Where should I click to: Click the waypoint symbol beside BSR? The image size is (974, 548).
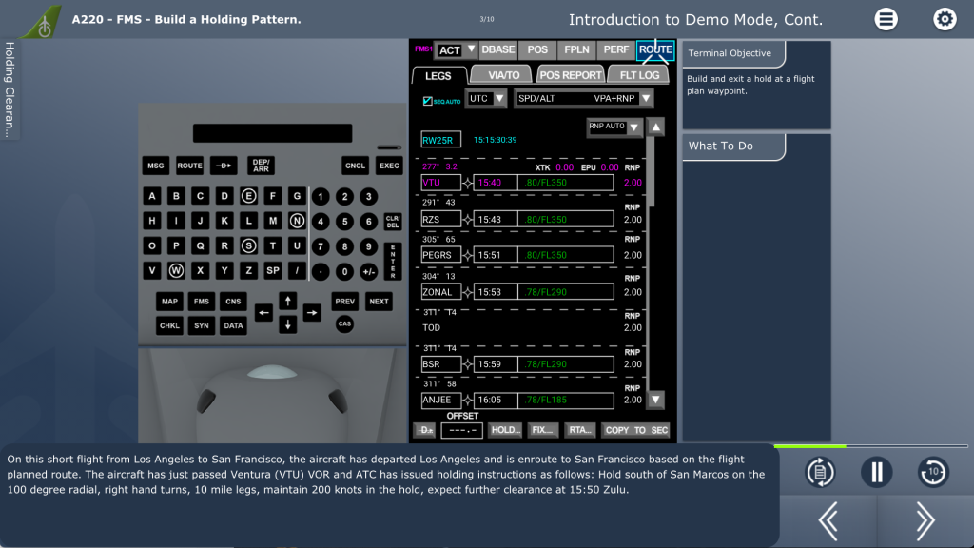(x=468, y=364)
